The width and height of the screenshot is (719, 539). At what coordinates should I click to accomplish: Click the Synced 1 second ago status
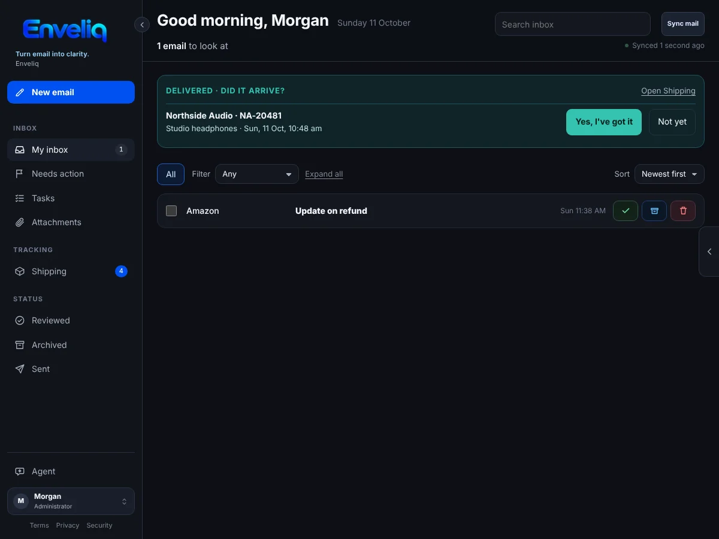(x=664, y=46)
